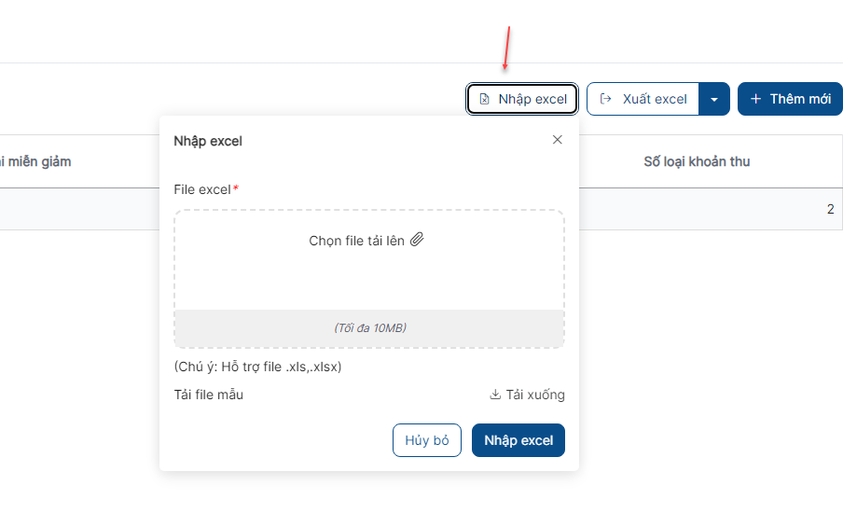Confirm the import with the blue Nhập excel button
The image size is (857, 527).
click(518, 440)
